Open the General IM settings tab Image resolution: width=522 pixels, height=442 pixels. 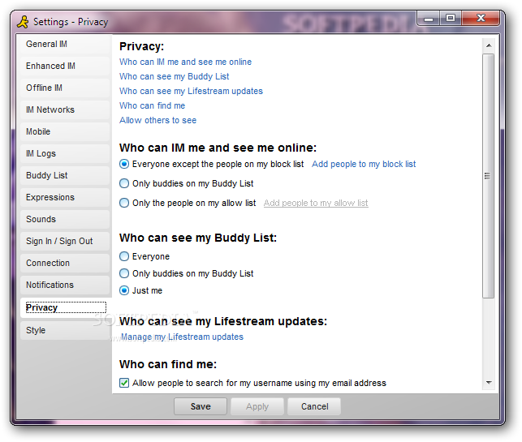[x=65, y=45]
